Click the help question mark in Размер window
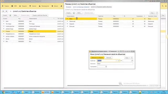Screen dimensions: 168x94 point(157,13)
